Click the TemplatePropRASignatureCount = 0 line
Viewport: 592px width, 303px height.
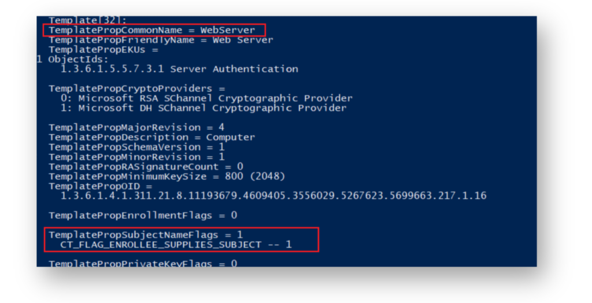(146, 167)
